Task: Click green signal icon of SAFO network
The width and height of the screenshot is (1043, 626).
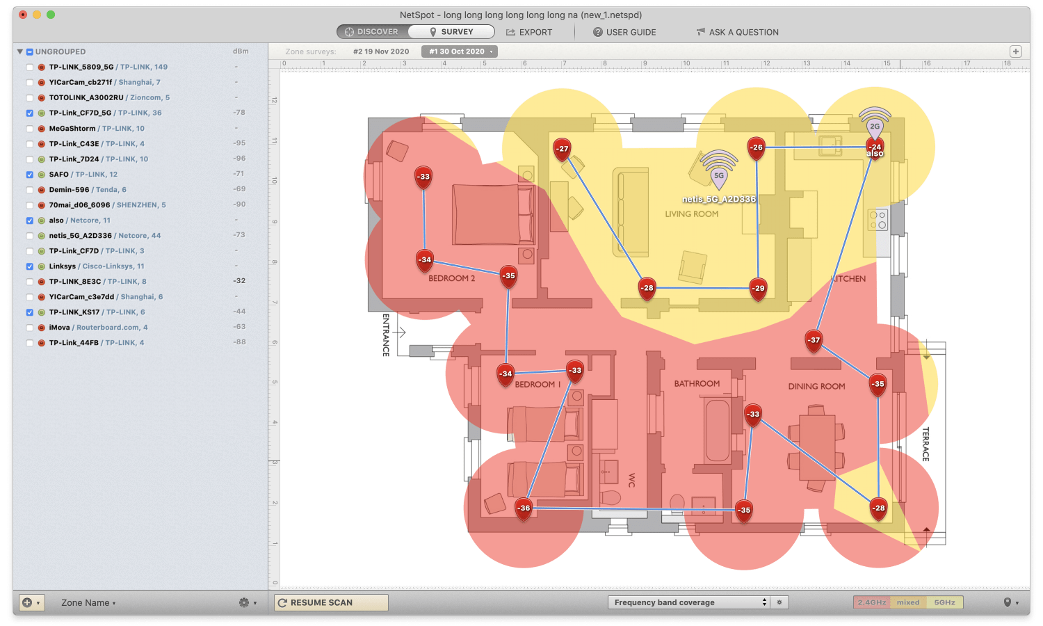Action: click(42, 175)
